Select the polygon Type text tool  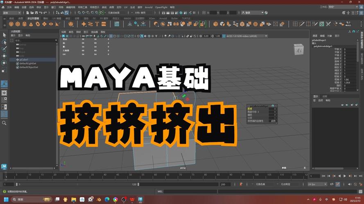(x=97, y=24)
